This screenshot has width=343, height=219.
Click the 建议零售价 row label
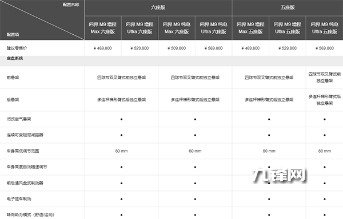point(17,48)
